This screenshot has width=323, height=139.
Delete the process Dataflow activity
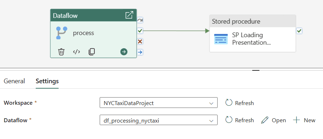tap(61, 52)
